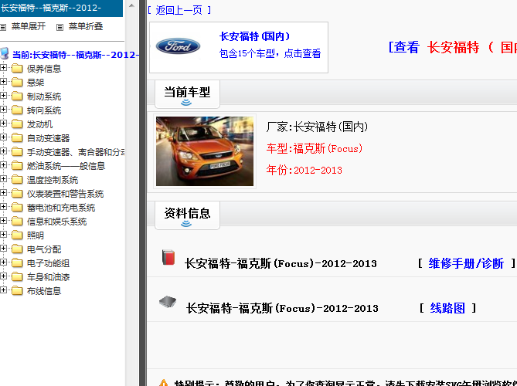
Task: Click the orange Focus car thumbnail
Action: point(205,151)
